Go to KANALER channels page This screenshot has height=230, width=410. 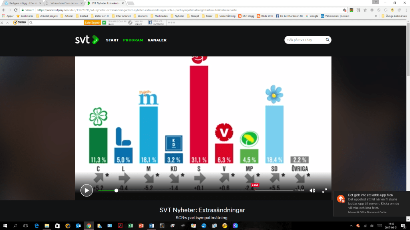pyautogui.click(x=157, y=40)
